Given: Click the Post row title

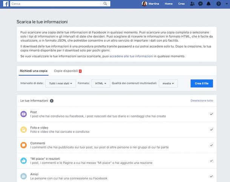Looking at the screenshot, I should click(x=34, y=112).
